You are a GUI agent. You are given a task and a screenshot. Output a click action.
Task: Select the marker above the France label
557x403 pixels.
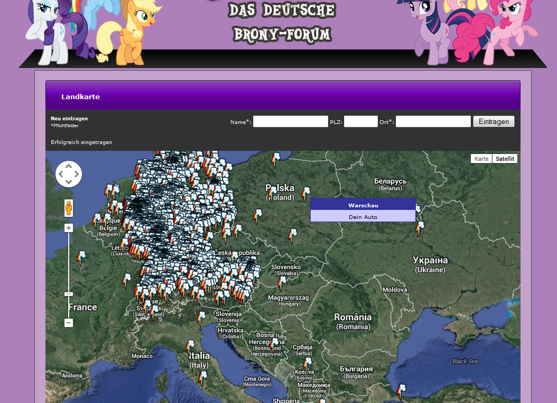tap(81, 258)
